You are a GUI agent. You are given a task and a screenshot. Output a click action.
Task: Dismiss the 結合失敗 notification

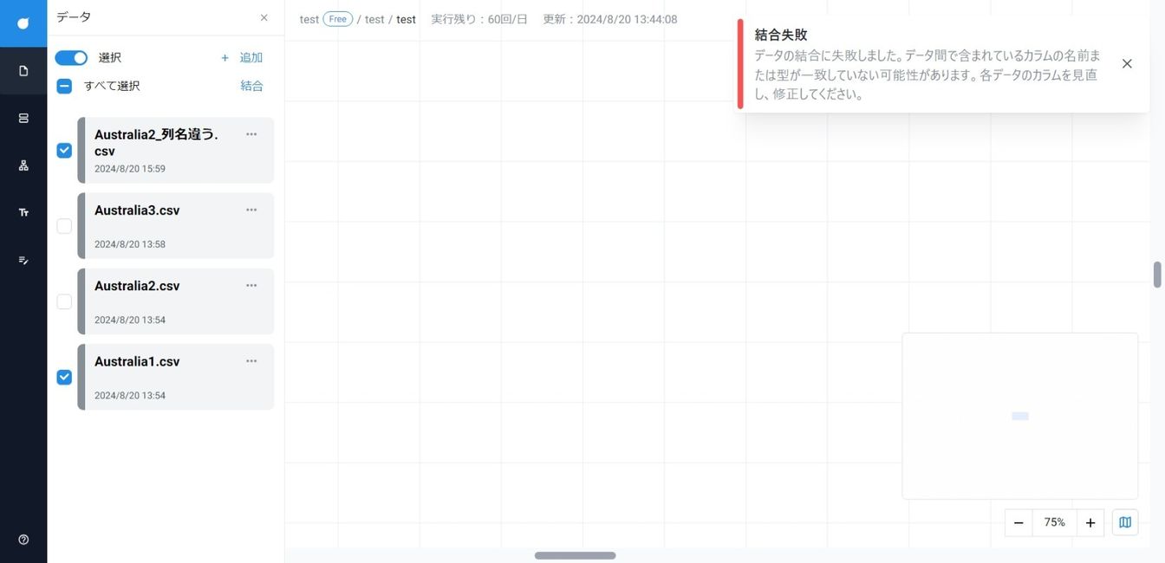click(x=1127, y=63)
